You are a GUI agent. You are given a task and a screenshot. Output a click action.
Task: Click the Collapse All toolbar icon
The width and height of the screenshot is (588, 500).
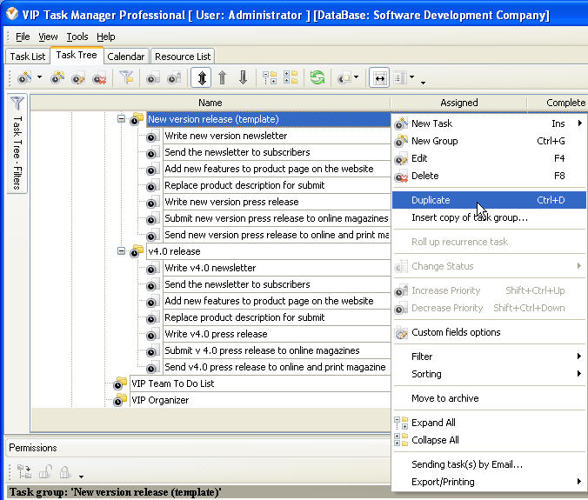point(291,77)
